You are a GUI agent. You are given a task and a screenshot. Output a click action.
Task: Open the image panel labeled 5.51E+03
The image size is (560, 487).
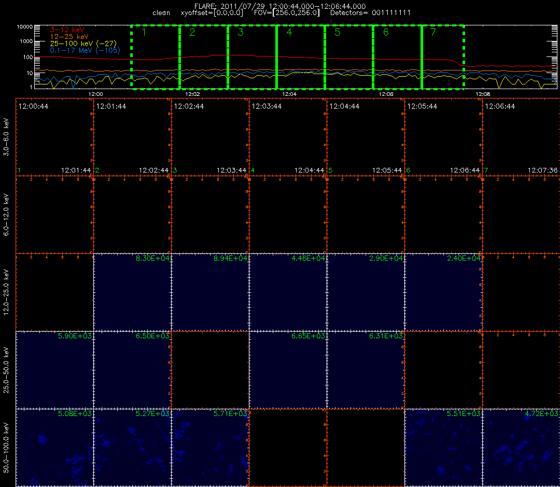pos(443,448)
